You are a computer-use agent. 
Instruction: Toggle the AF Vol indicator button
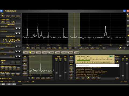[127, 60]
